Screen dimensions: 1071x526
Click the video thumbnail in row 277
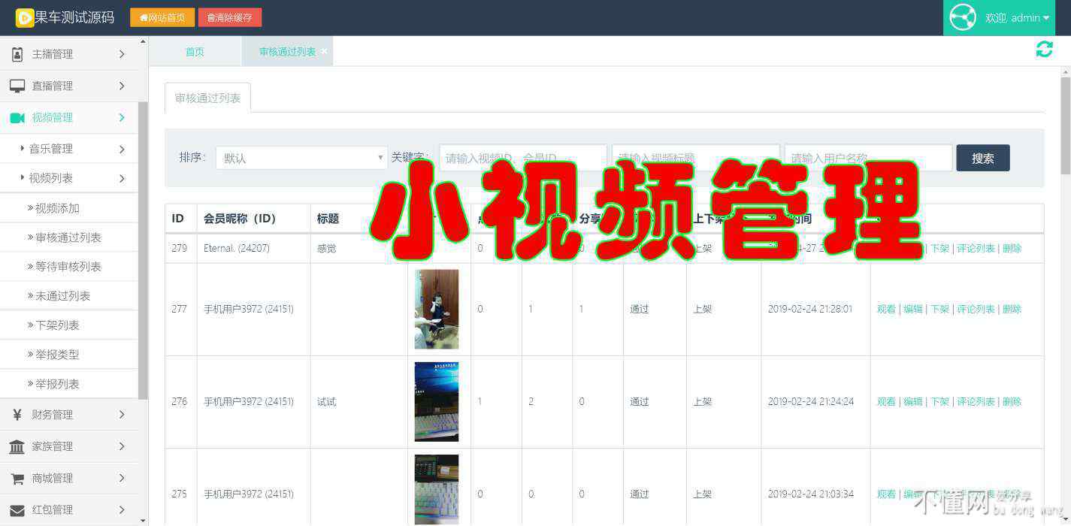pos(437,309)
